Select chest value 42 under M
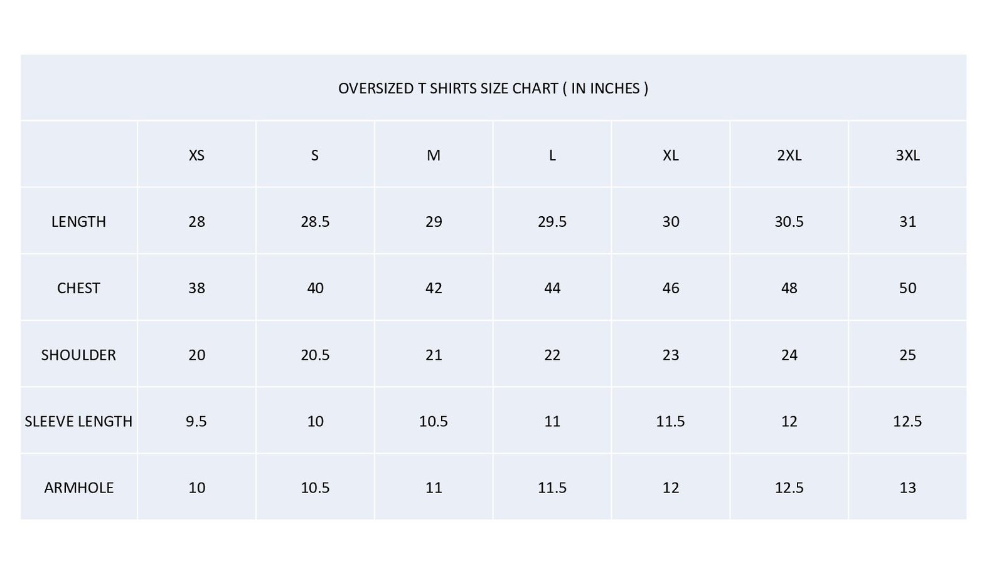 point(434,288)
